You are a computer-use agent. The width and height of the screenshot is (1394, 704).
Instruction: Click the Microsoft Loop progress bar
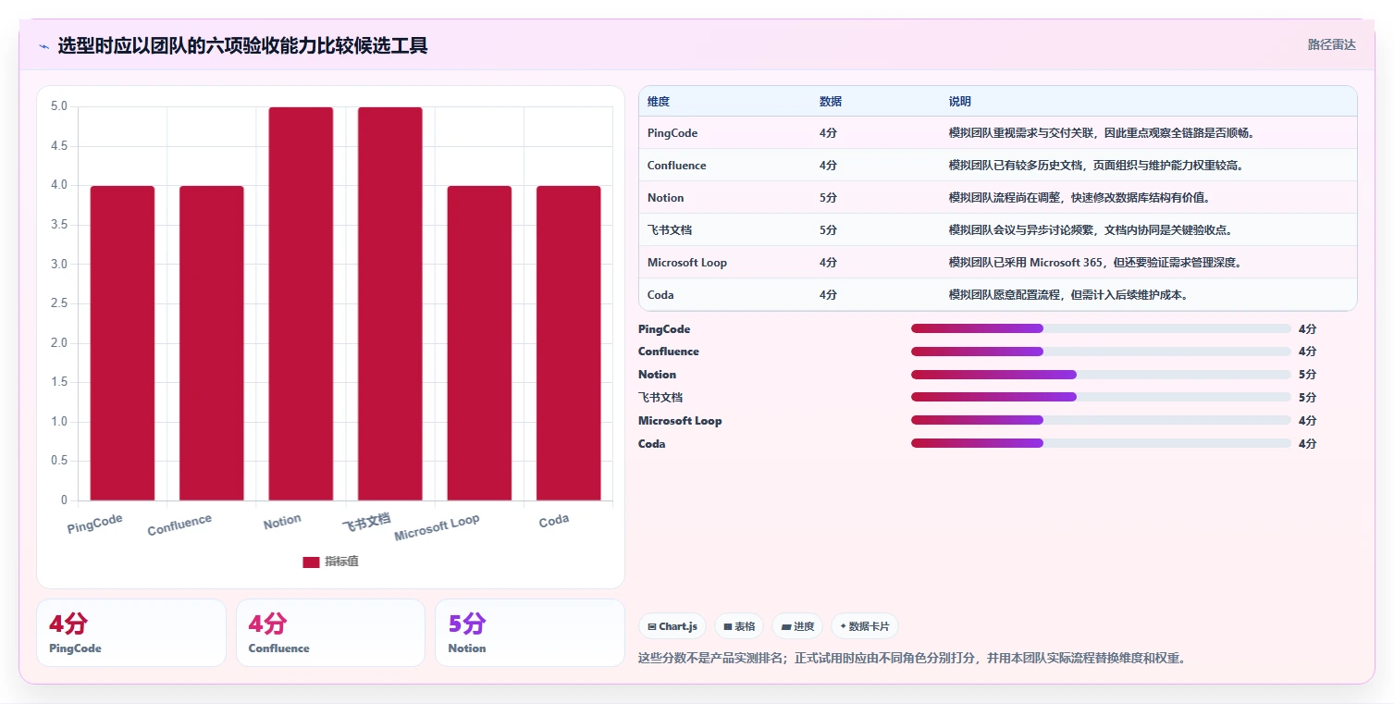point(1101,420)
